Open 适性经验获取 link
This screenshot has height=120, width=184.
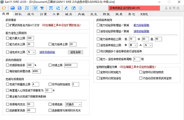(x=141, y=31)
